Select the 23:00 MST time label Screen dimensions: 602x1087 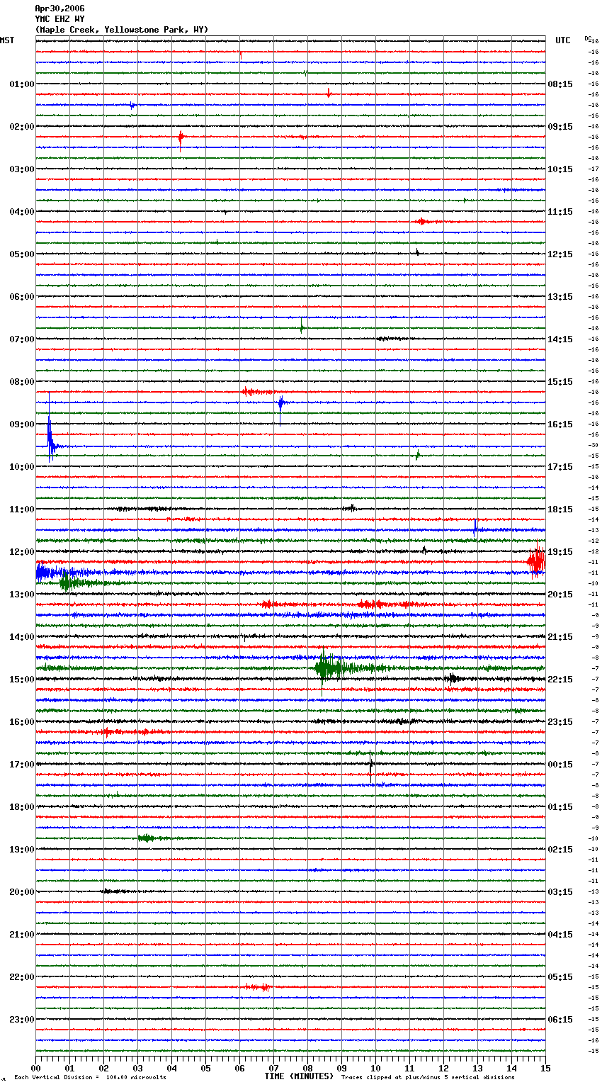pyautogui.click(x=21, y=1020)
